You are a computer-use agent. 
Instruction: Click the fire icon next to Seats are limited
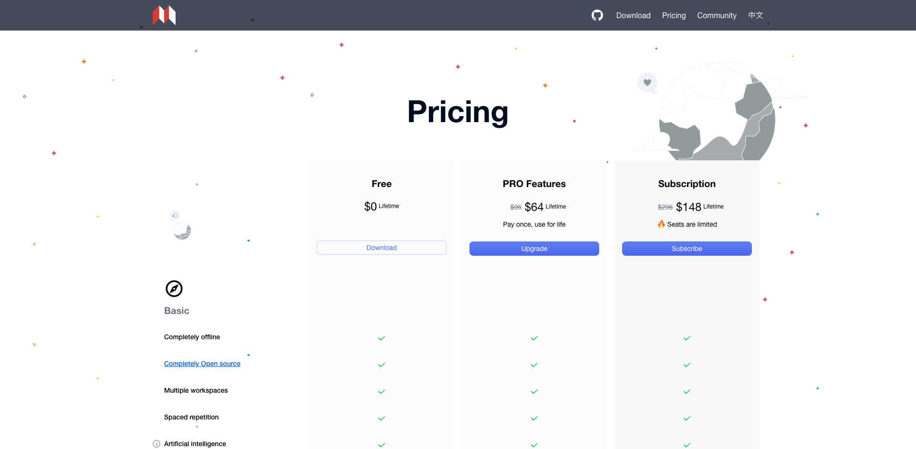point(661,224)
